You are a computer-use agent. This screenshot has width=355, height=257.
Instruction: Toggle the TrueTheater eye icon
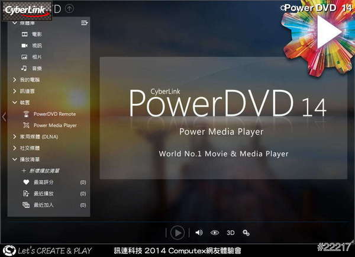coord(215,233)
